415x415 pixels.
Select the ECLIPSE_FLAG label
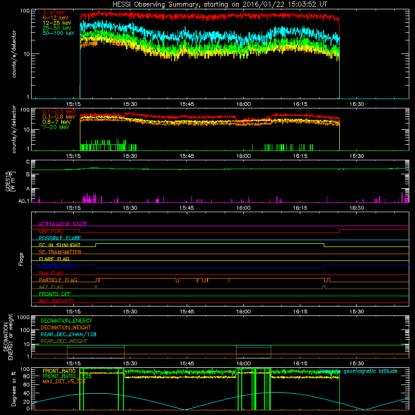tap(57, 266)
